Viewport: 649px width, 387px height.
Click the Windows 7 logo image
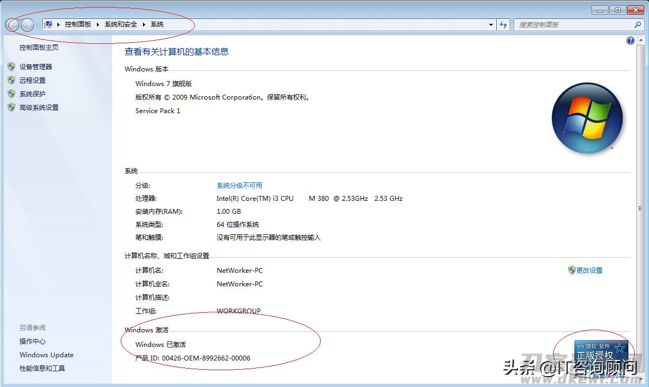pos(587,118)
